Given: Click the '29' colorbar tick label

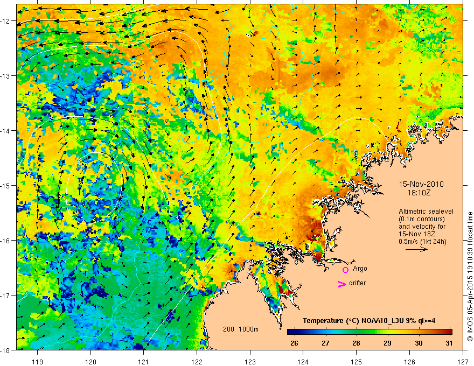Looking at the screenshot, I should pos(387,343).
